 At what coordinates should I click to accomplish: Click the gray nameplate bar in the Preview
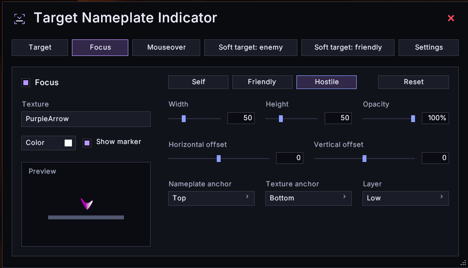pos(86,217)
